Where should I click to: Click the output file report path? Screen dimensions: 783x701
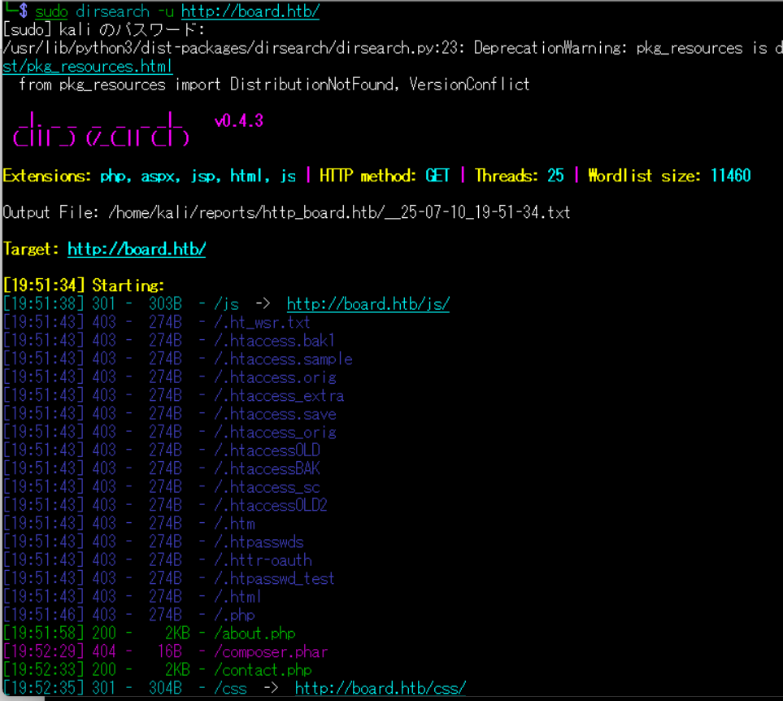click(x=339, y=212)
